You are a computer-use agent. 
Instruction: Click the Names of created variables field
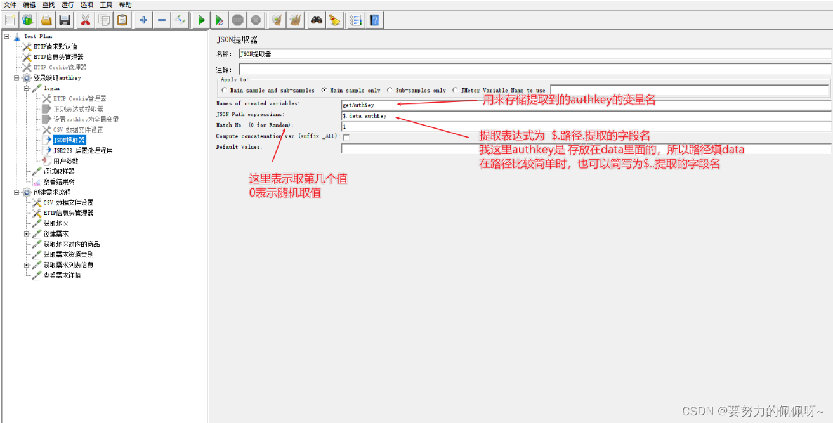pos(586,105)
